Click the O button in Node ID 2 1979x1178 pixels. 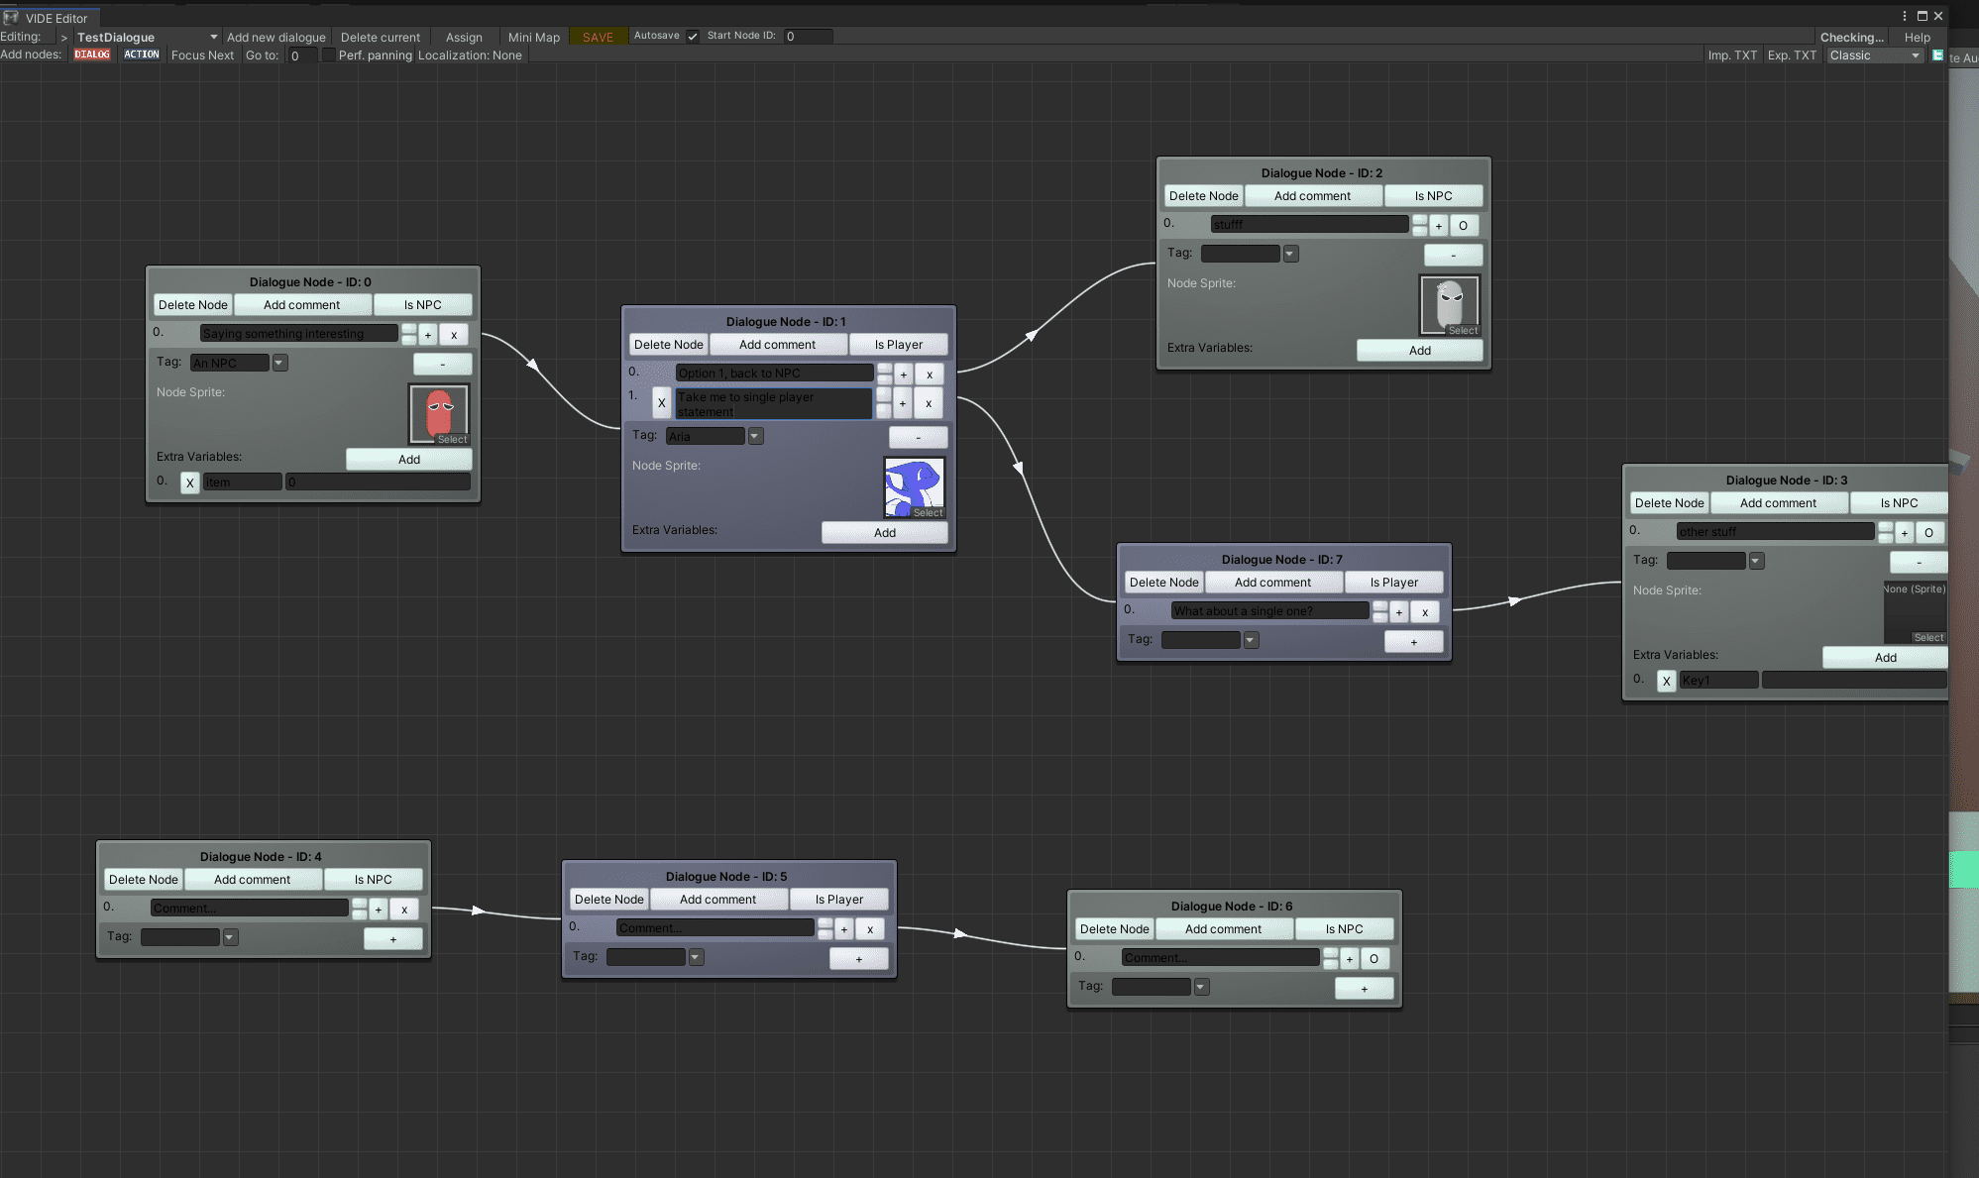[1463, 226]
